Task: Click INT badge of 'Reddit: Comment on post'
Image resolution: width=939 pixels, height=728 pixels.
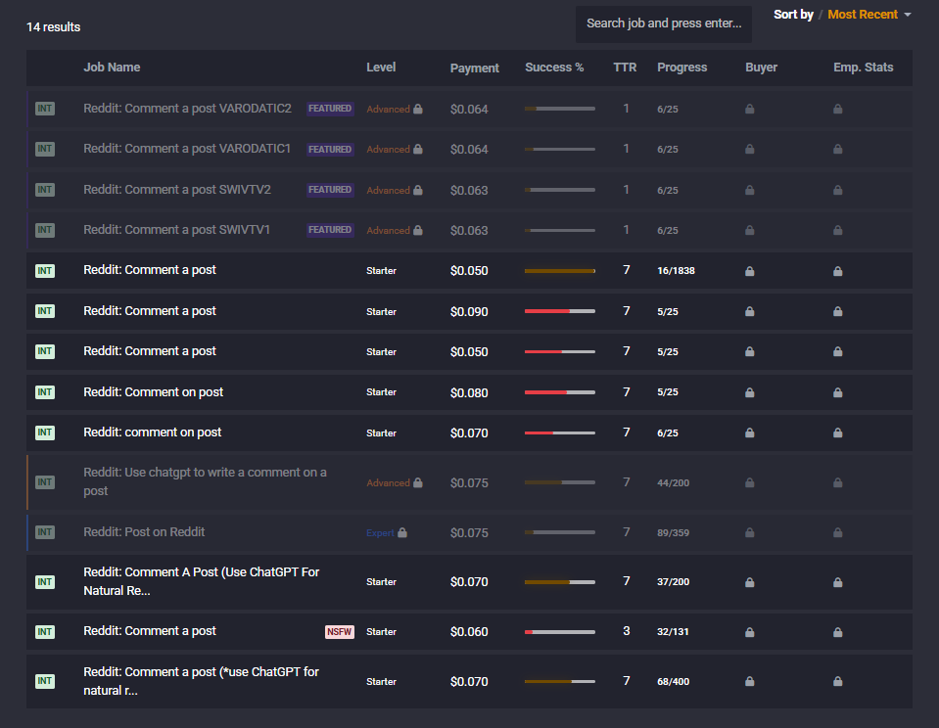Action: [45, 392]
